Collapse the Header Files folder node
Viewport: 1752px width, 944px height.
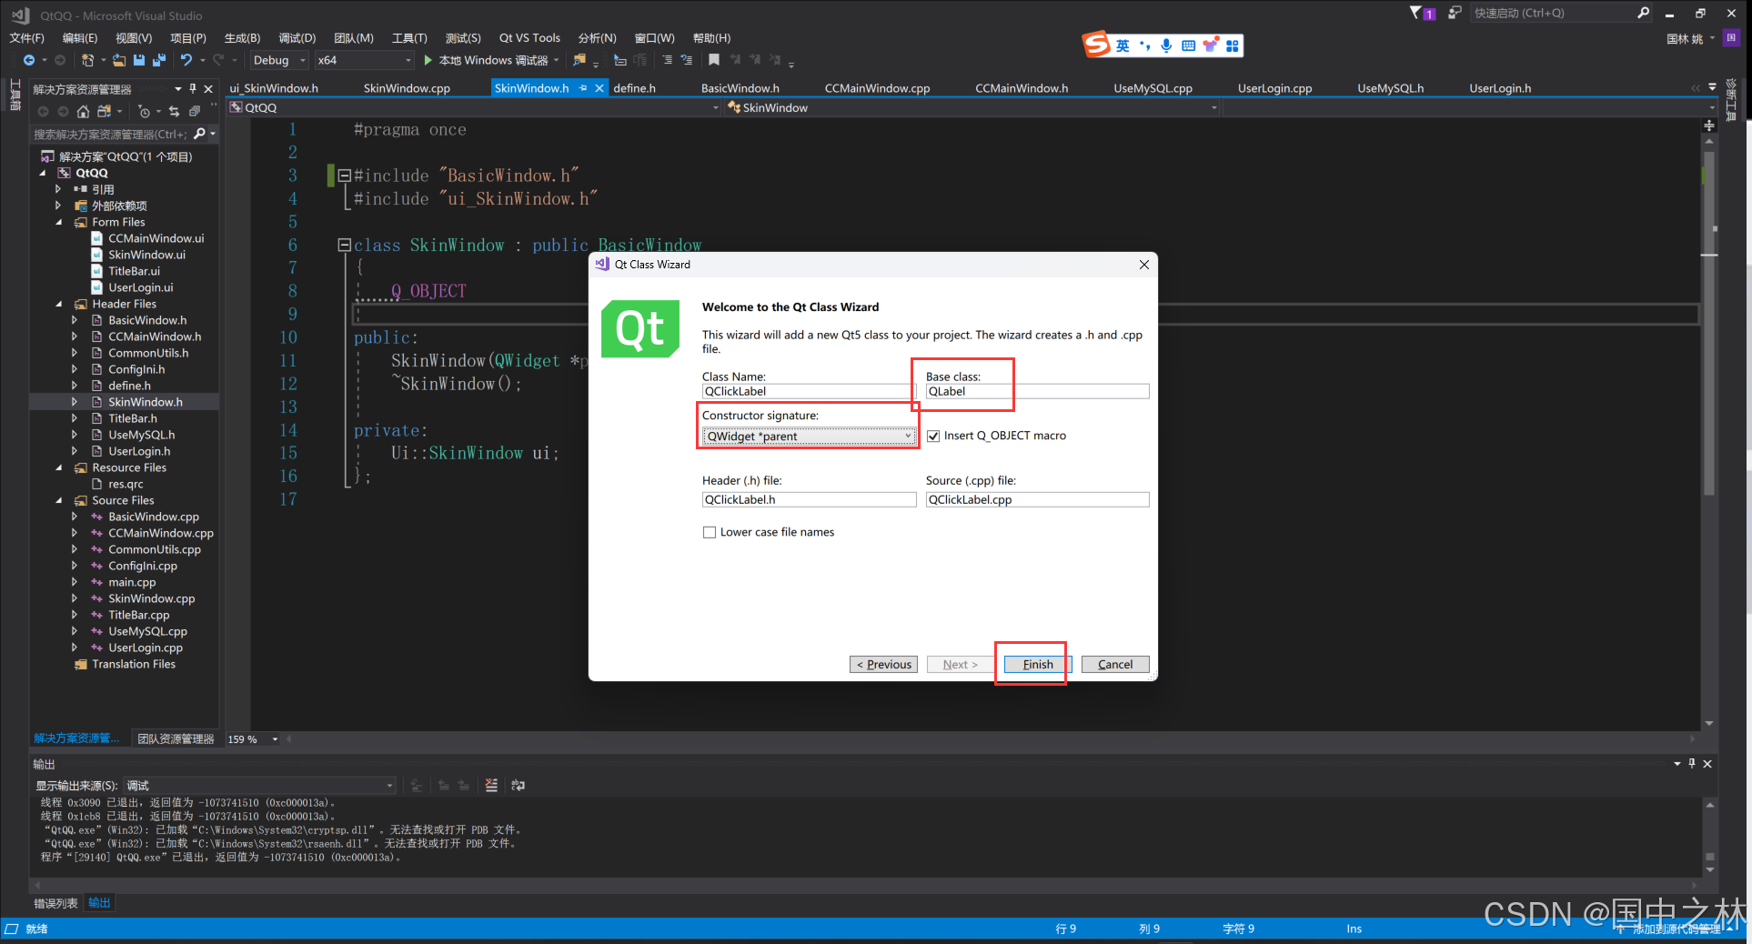coord(59,304)
